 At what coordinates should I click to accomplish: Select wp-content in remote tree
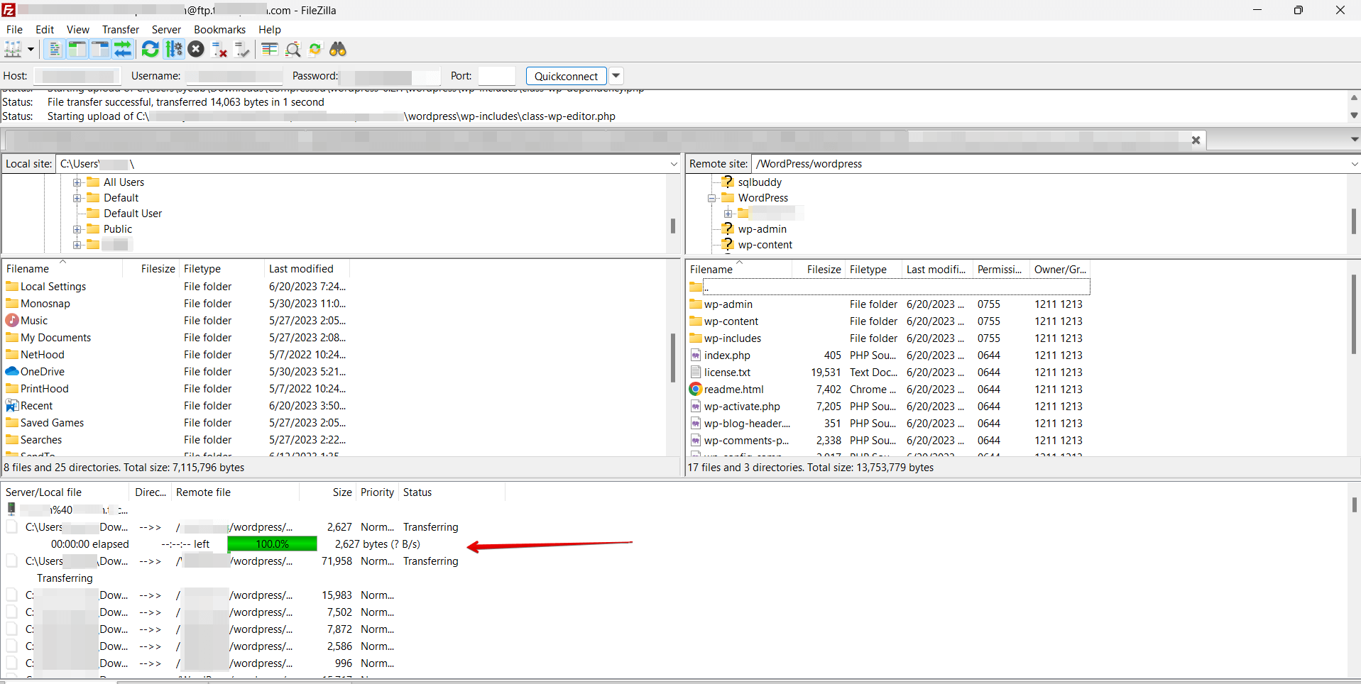pyautogui.click(x=765, y=245)
